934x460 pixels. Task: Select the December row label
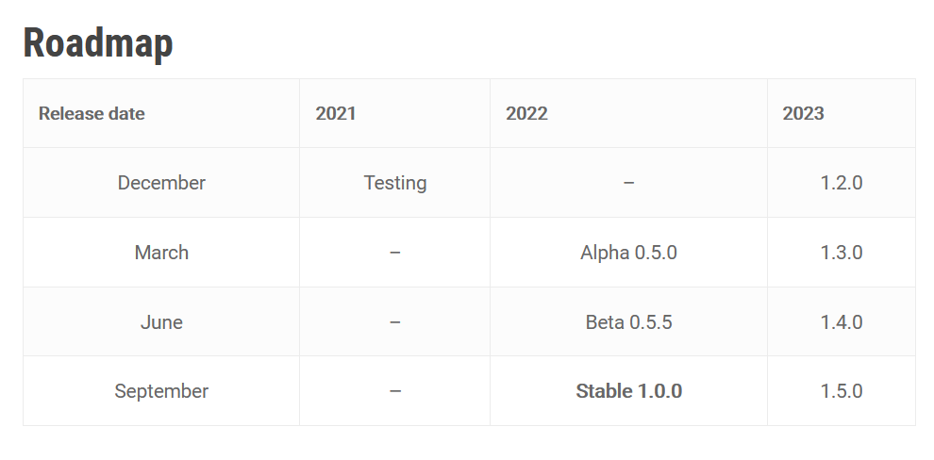[161, 183]
